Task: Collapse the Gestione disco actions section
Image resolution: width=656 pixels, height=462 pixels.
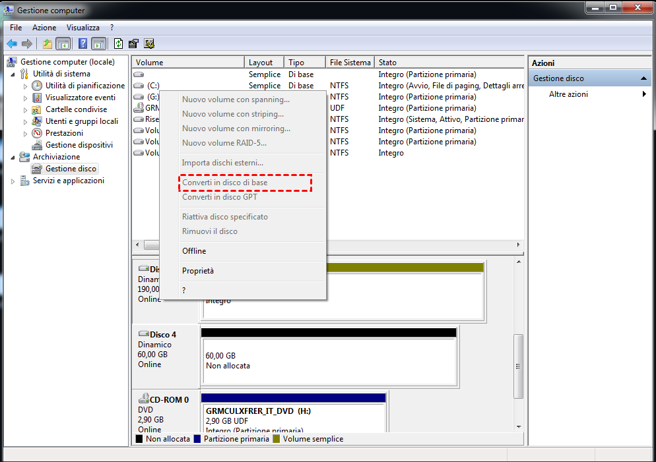Action: pos(643,78)
